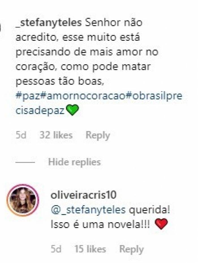
Task: Click the short line before Hide replies
Action: (25, 162)
